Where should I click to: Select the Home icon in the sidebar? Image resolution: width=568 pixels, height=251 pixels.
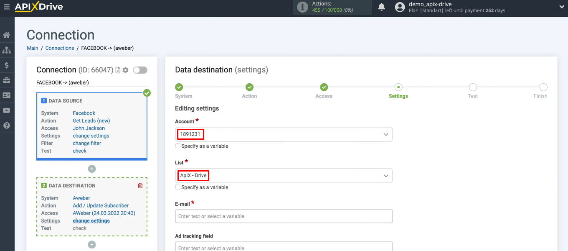click(7, 35)
